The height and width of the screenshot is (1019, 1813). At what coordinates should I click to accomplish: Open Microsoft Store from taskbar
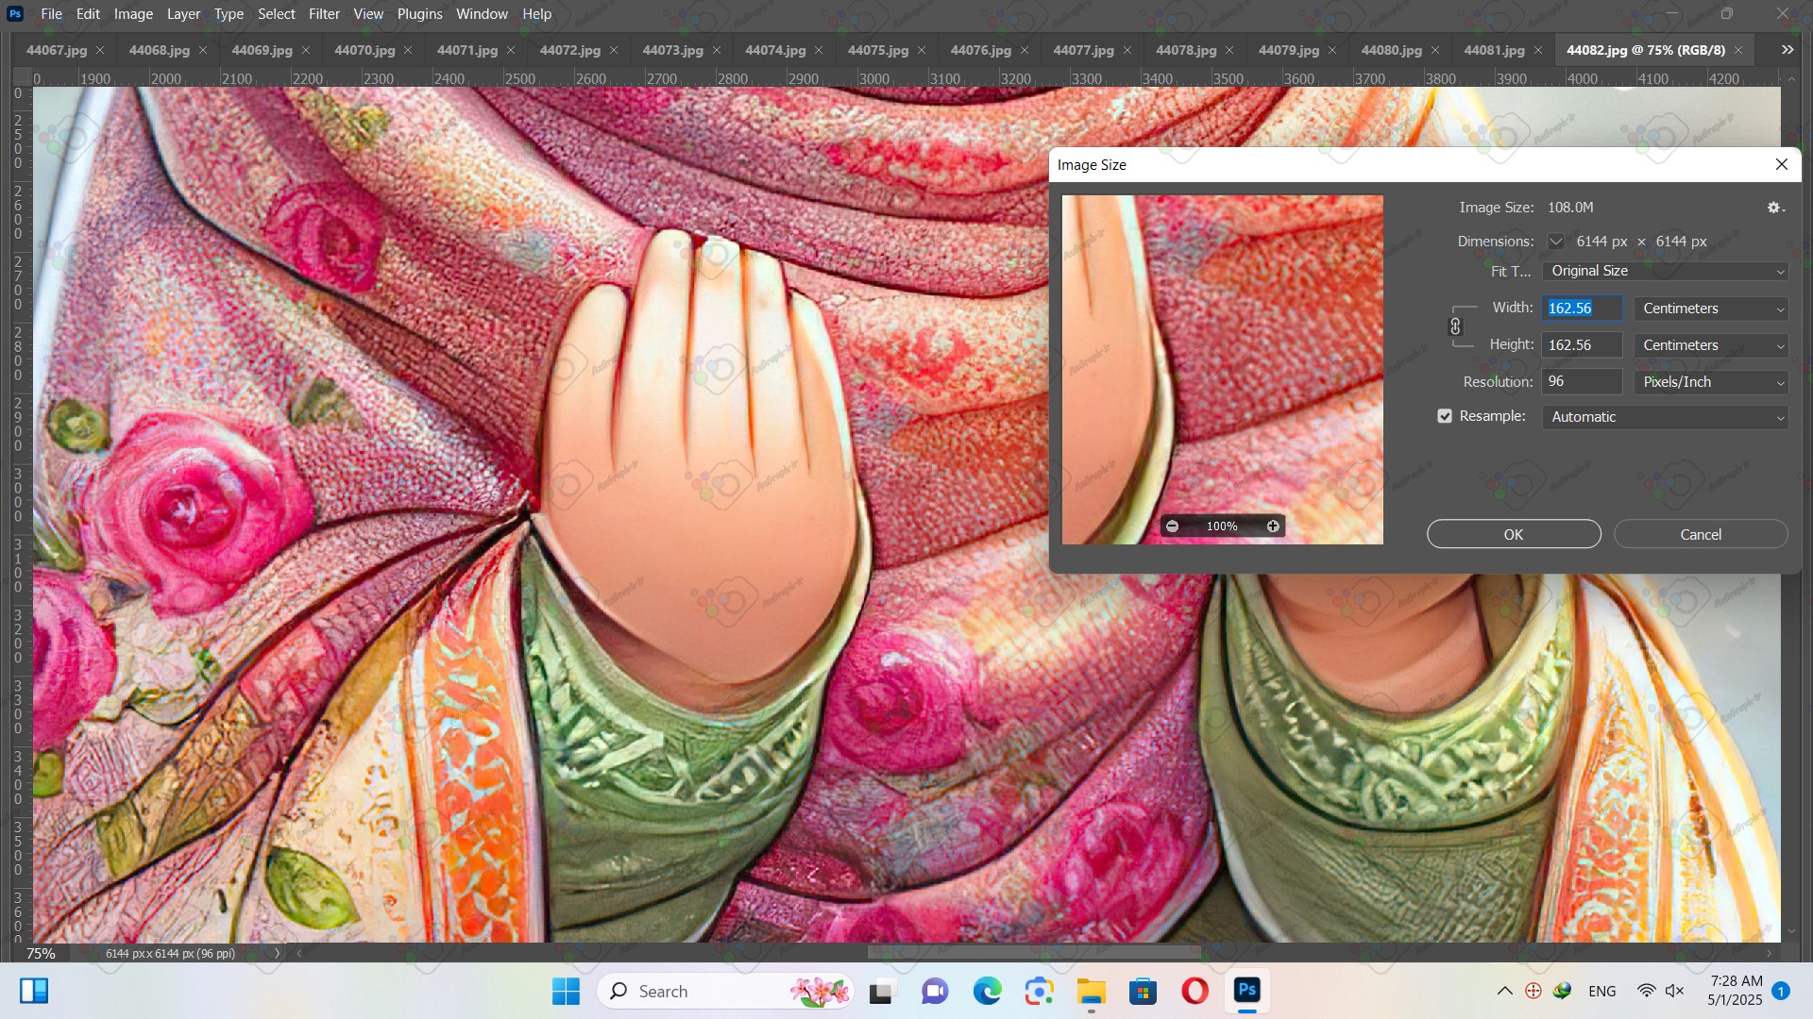pyautogui.click(x=1143, y=992)
